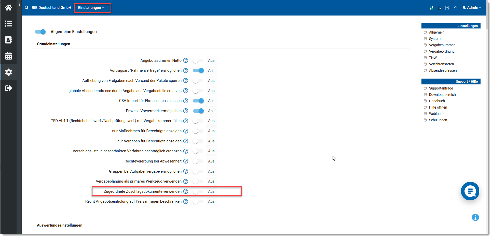Open the notifications bell
Screen dimensions: 492x238
coord(456,8)
